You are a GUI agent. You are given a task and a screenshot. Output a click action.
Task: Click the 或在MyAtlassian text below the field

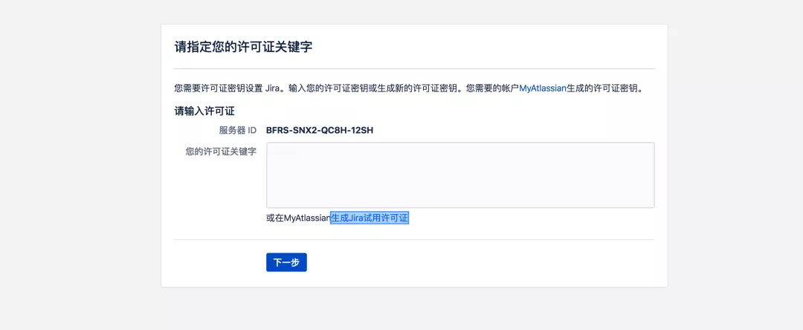[x=298, y=219]
